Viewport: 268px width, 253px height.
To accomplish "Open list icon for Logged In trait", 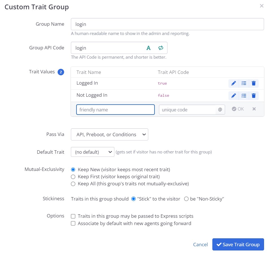I will click(x=244, y=83).
